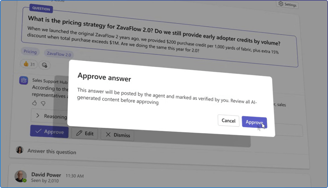Click the thumbs-up reaction showing 31

29,64
